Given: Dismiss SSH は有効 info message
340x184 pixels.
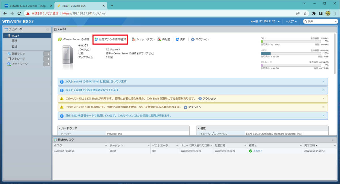Looking at the screenshot, I should point(323,90).
